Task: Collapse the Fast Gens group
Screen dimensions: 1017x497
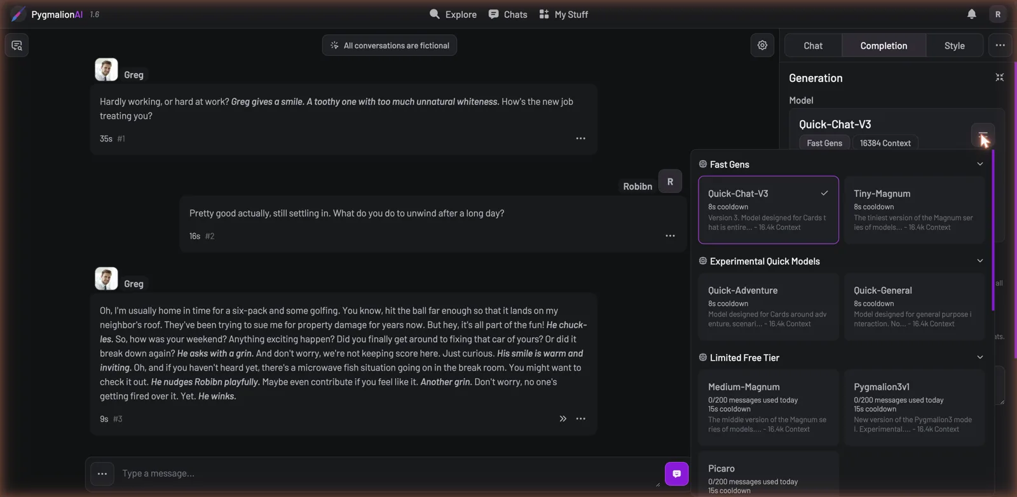Action: pyautogui.click(x=979, y=164)
